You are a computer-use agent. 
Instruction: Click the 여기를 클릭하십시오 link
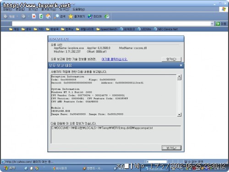click(x=114, y=59)
